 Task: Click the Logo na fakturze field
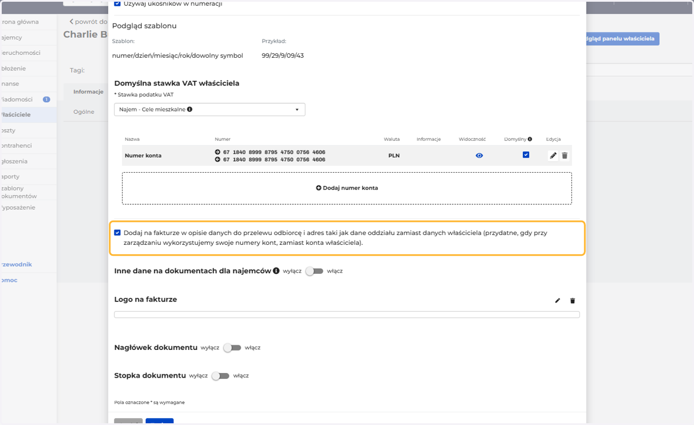click(347, 315)
